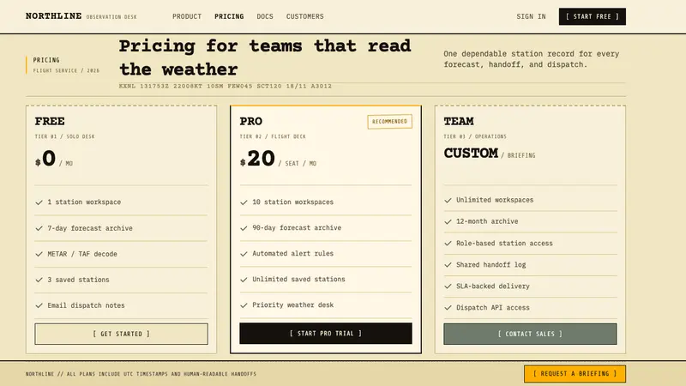Click the 'PRO' plan title
Viewport: 686px width, 386px height.
pos(250,121)
